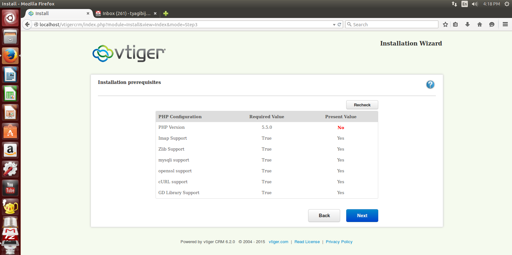The image size is (512, 255).
Task: Open a new tab with plus icon
Action: pyautogui.click(x=166, y=13)
